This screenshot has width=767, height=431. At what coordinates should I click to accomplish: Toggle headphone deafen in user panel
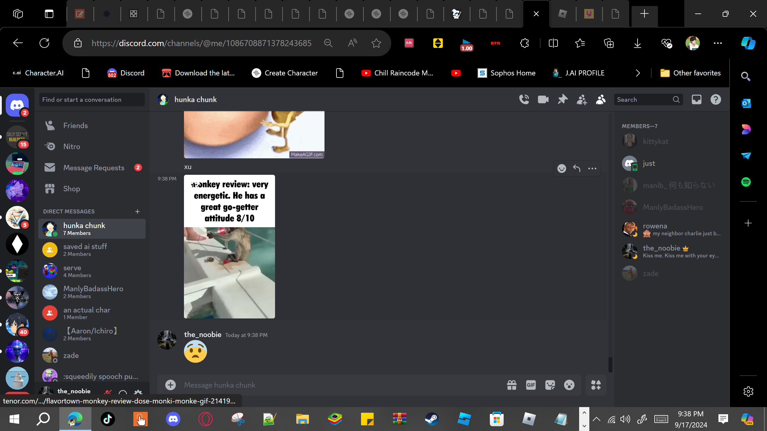click(123, 392)
